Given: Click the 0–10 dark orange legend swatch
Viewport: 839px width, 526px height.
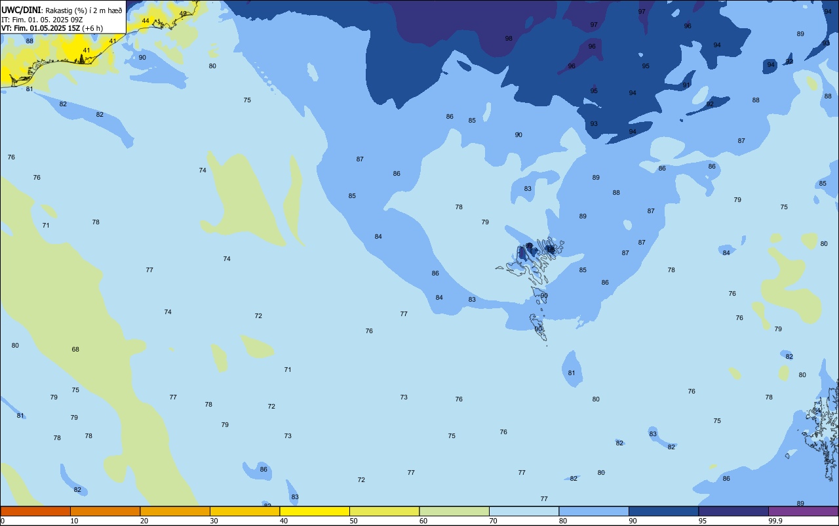Looking at the screenshot, I should point(35,511).
